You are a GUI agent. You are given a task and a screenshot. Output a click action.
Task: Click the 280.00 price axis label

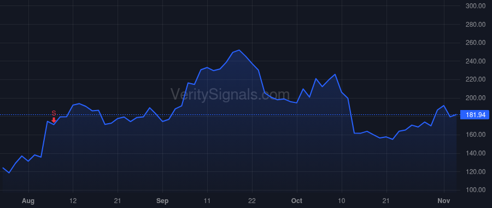476,25
